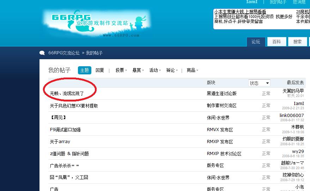310x191 pixels.
Task: Open the 搜索 navigation tab
Action: tap(297, 42)
